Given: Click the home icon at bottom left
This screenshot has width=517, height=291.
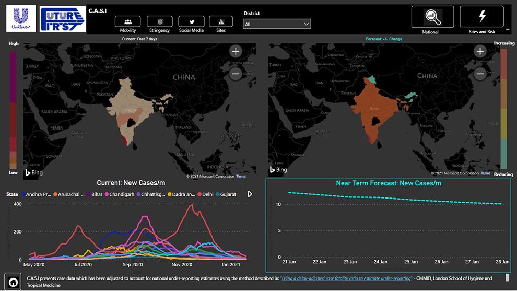Looking at the screenshot, I should point(13,282).
